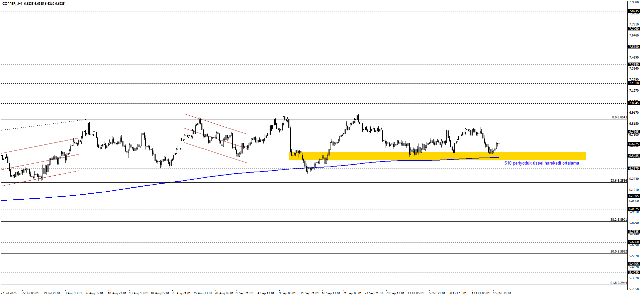Click the Fibonacci '61.8 5.2944' label
Viewport: 641px width, 297px height.
[x=619, y=283]
